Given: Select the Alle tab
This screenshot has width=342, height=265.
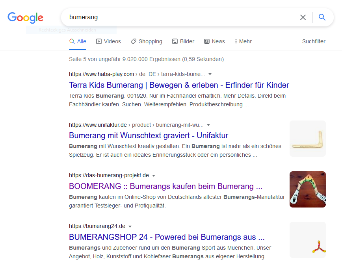Looking at the screenshot, I should (78, 41).
